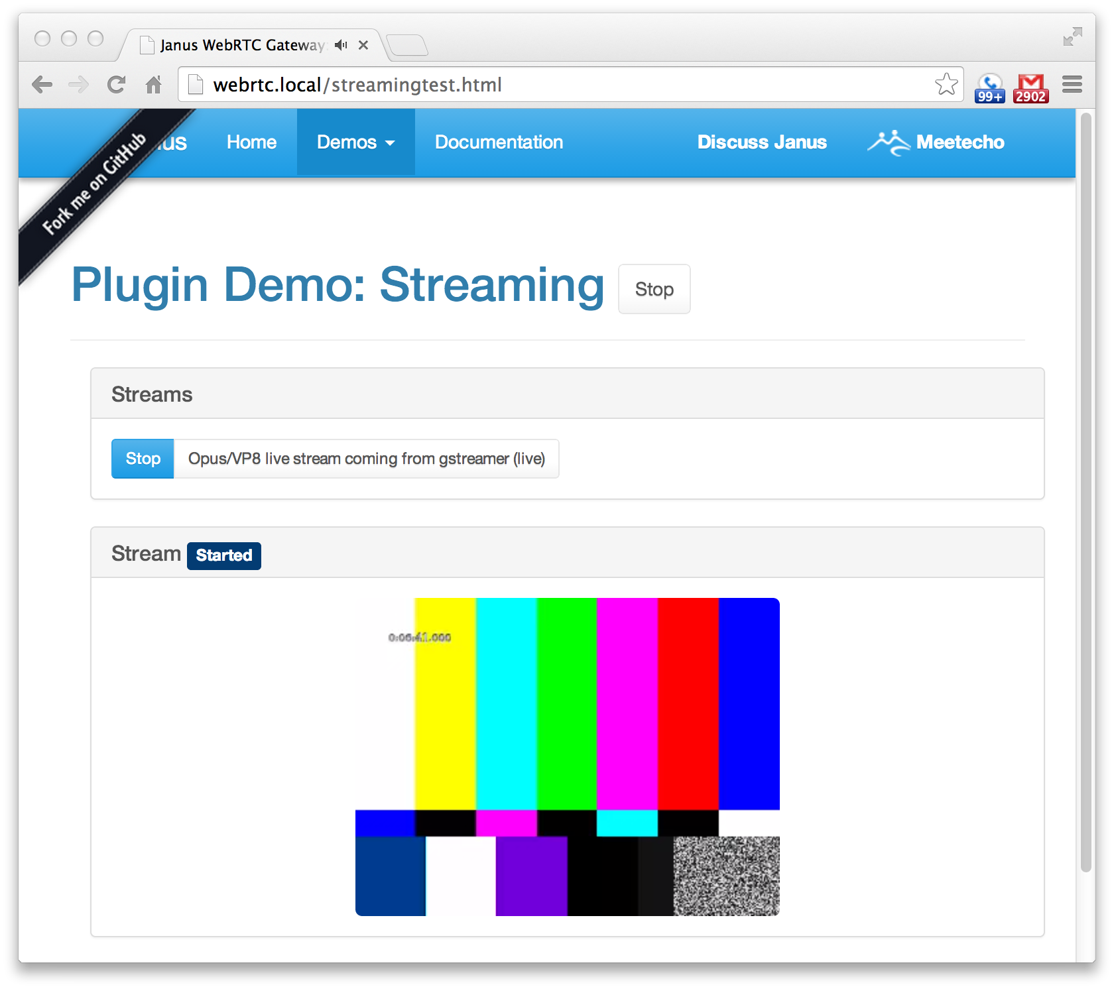This screenshot has height=989, width=1114.
Task: Open the Documentation nav item
Action: pyautogui.click(x=499, y=142)
